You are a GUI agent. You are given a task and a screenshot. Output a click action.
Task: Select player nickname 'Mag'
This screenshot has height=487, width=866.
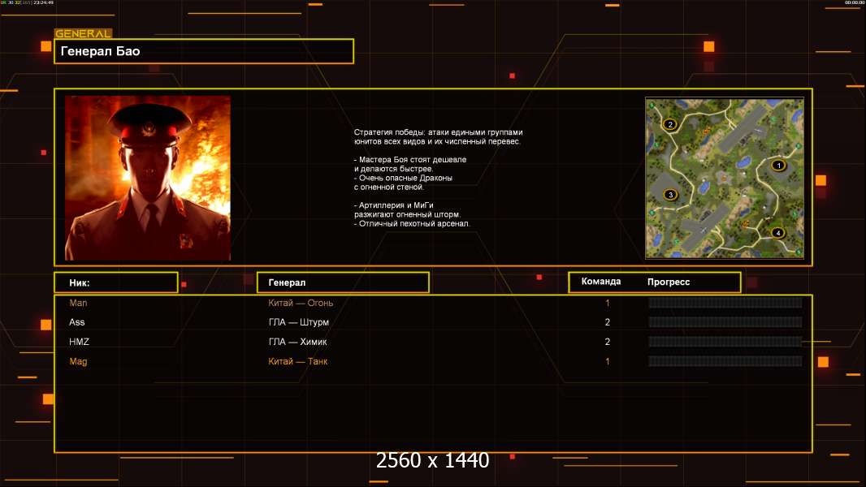click(78, 362)
